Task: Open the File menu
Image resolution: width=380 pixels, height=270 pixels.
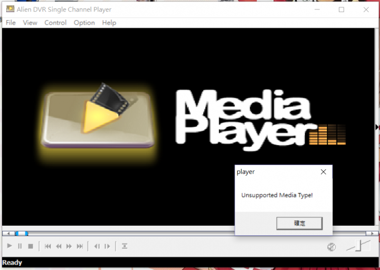Action: point(11,23)
